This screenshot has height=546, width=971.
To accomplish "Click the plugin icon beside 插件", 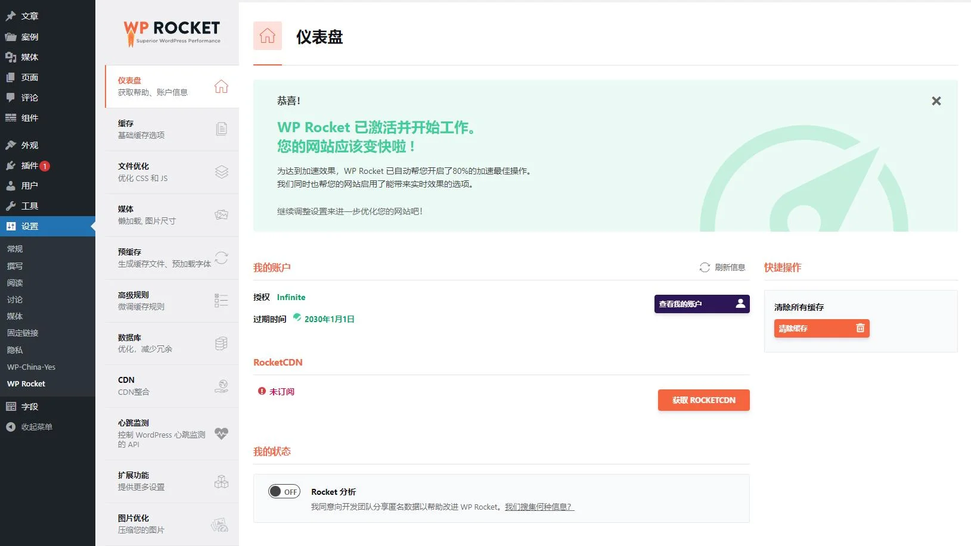I will click(x=11, y=166).
